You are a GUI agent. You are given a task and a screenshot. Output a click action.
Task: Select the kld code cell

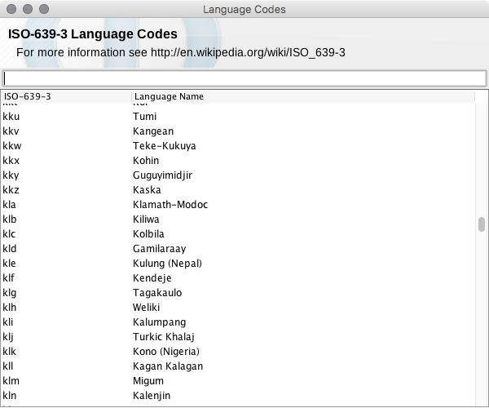[x=10, y=249]
